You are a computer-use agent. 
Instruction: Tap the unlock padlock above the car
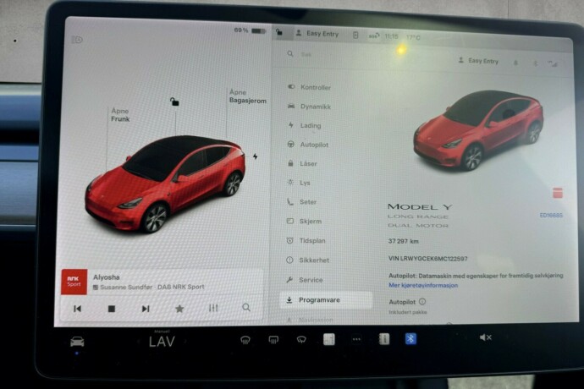[174, 101]
